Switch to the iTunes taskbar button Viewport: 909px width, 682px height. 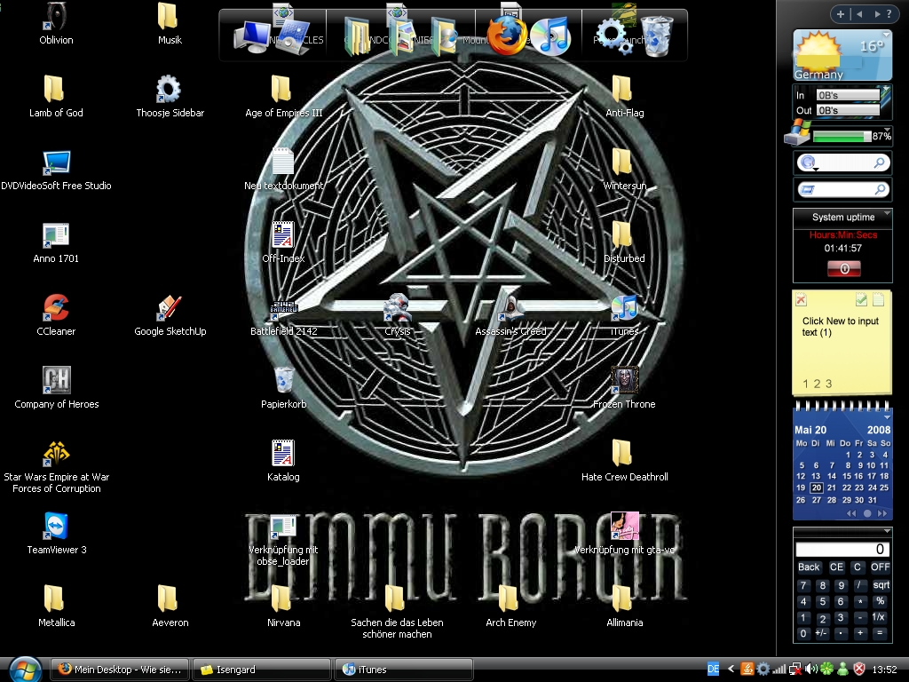(x=403, y=669)
